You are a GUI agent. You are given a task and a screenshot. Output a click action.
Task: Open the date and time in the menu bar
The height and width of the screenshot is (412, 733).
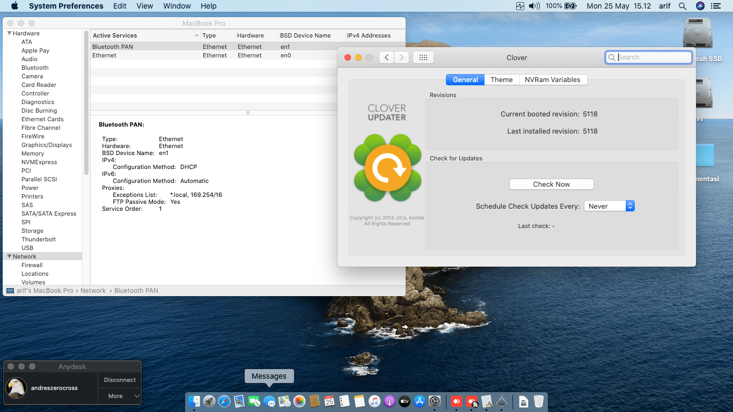(619, 6)
